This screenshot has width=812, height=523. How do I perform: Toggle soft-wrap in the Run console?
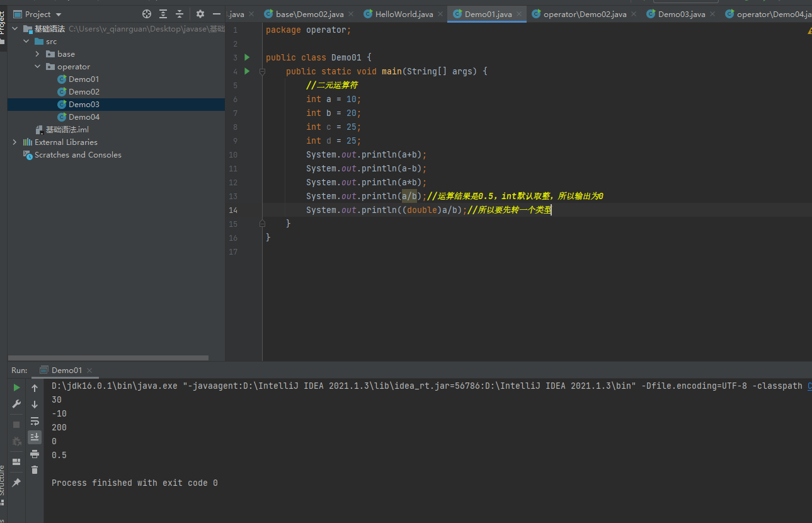tap(35, 421)
